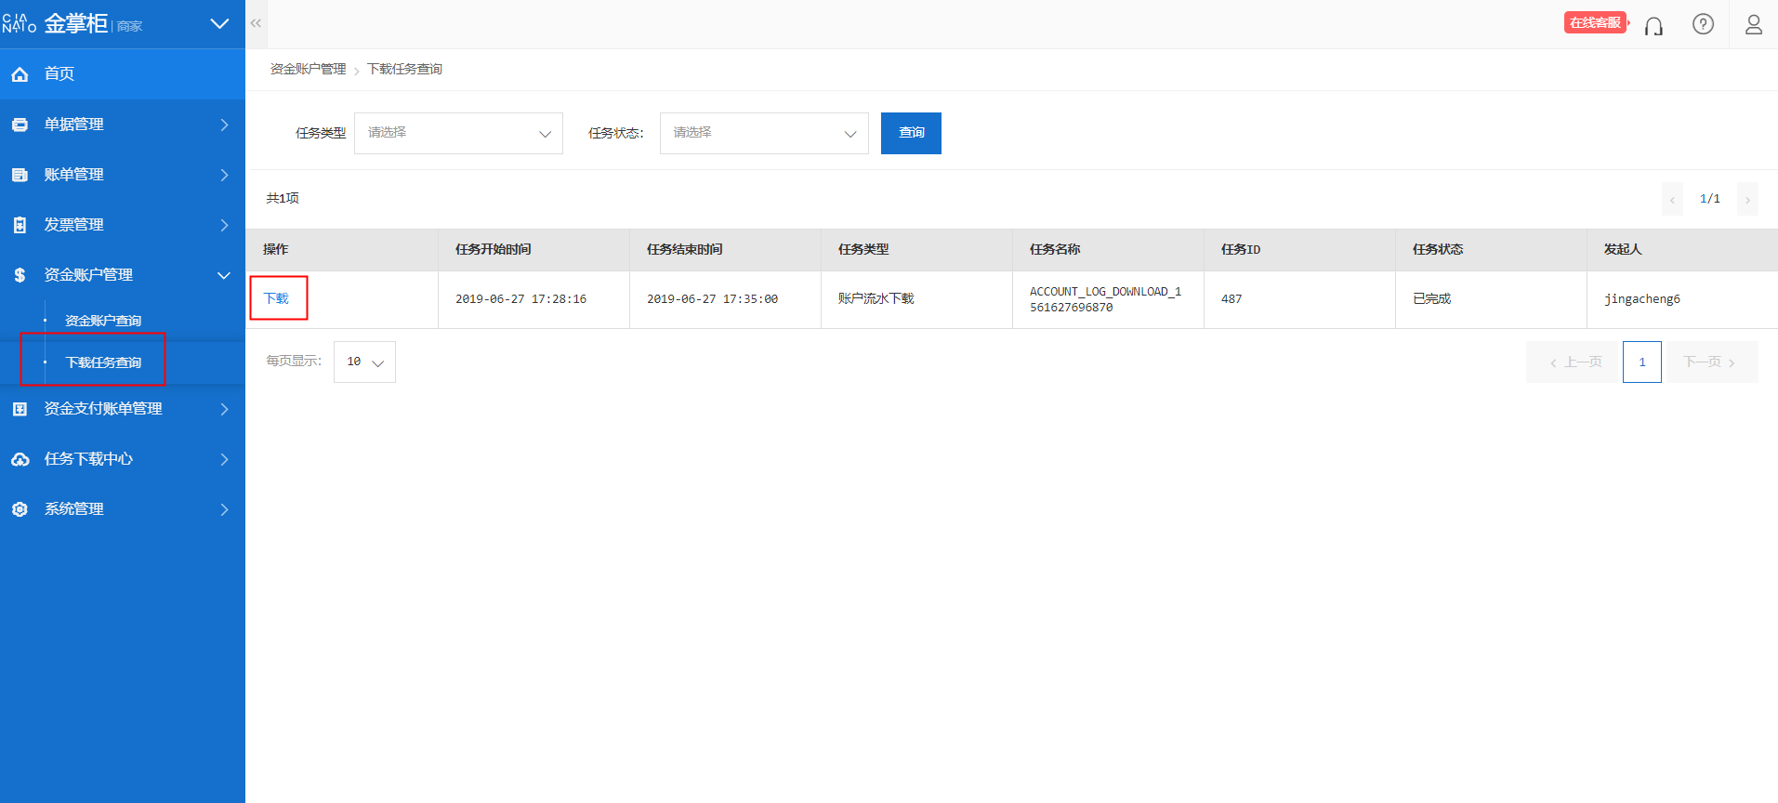Screen dimensions: 1778x803
Task: Expand the 账单管理 menu chevron
Action: pos(224,175)
